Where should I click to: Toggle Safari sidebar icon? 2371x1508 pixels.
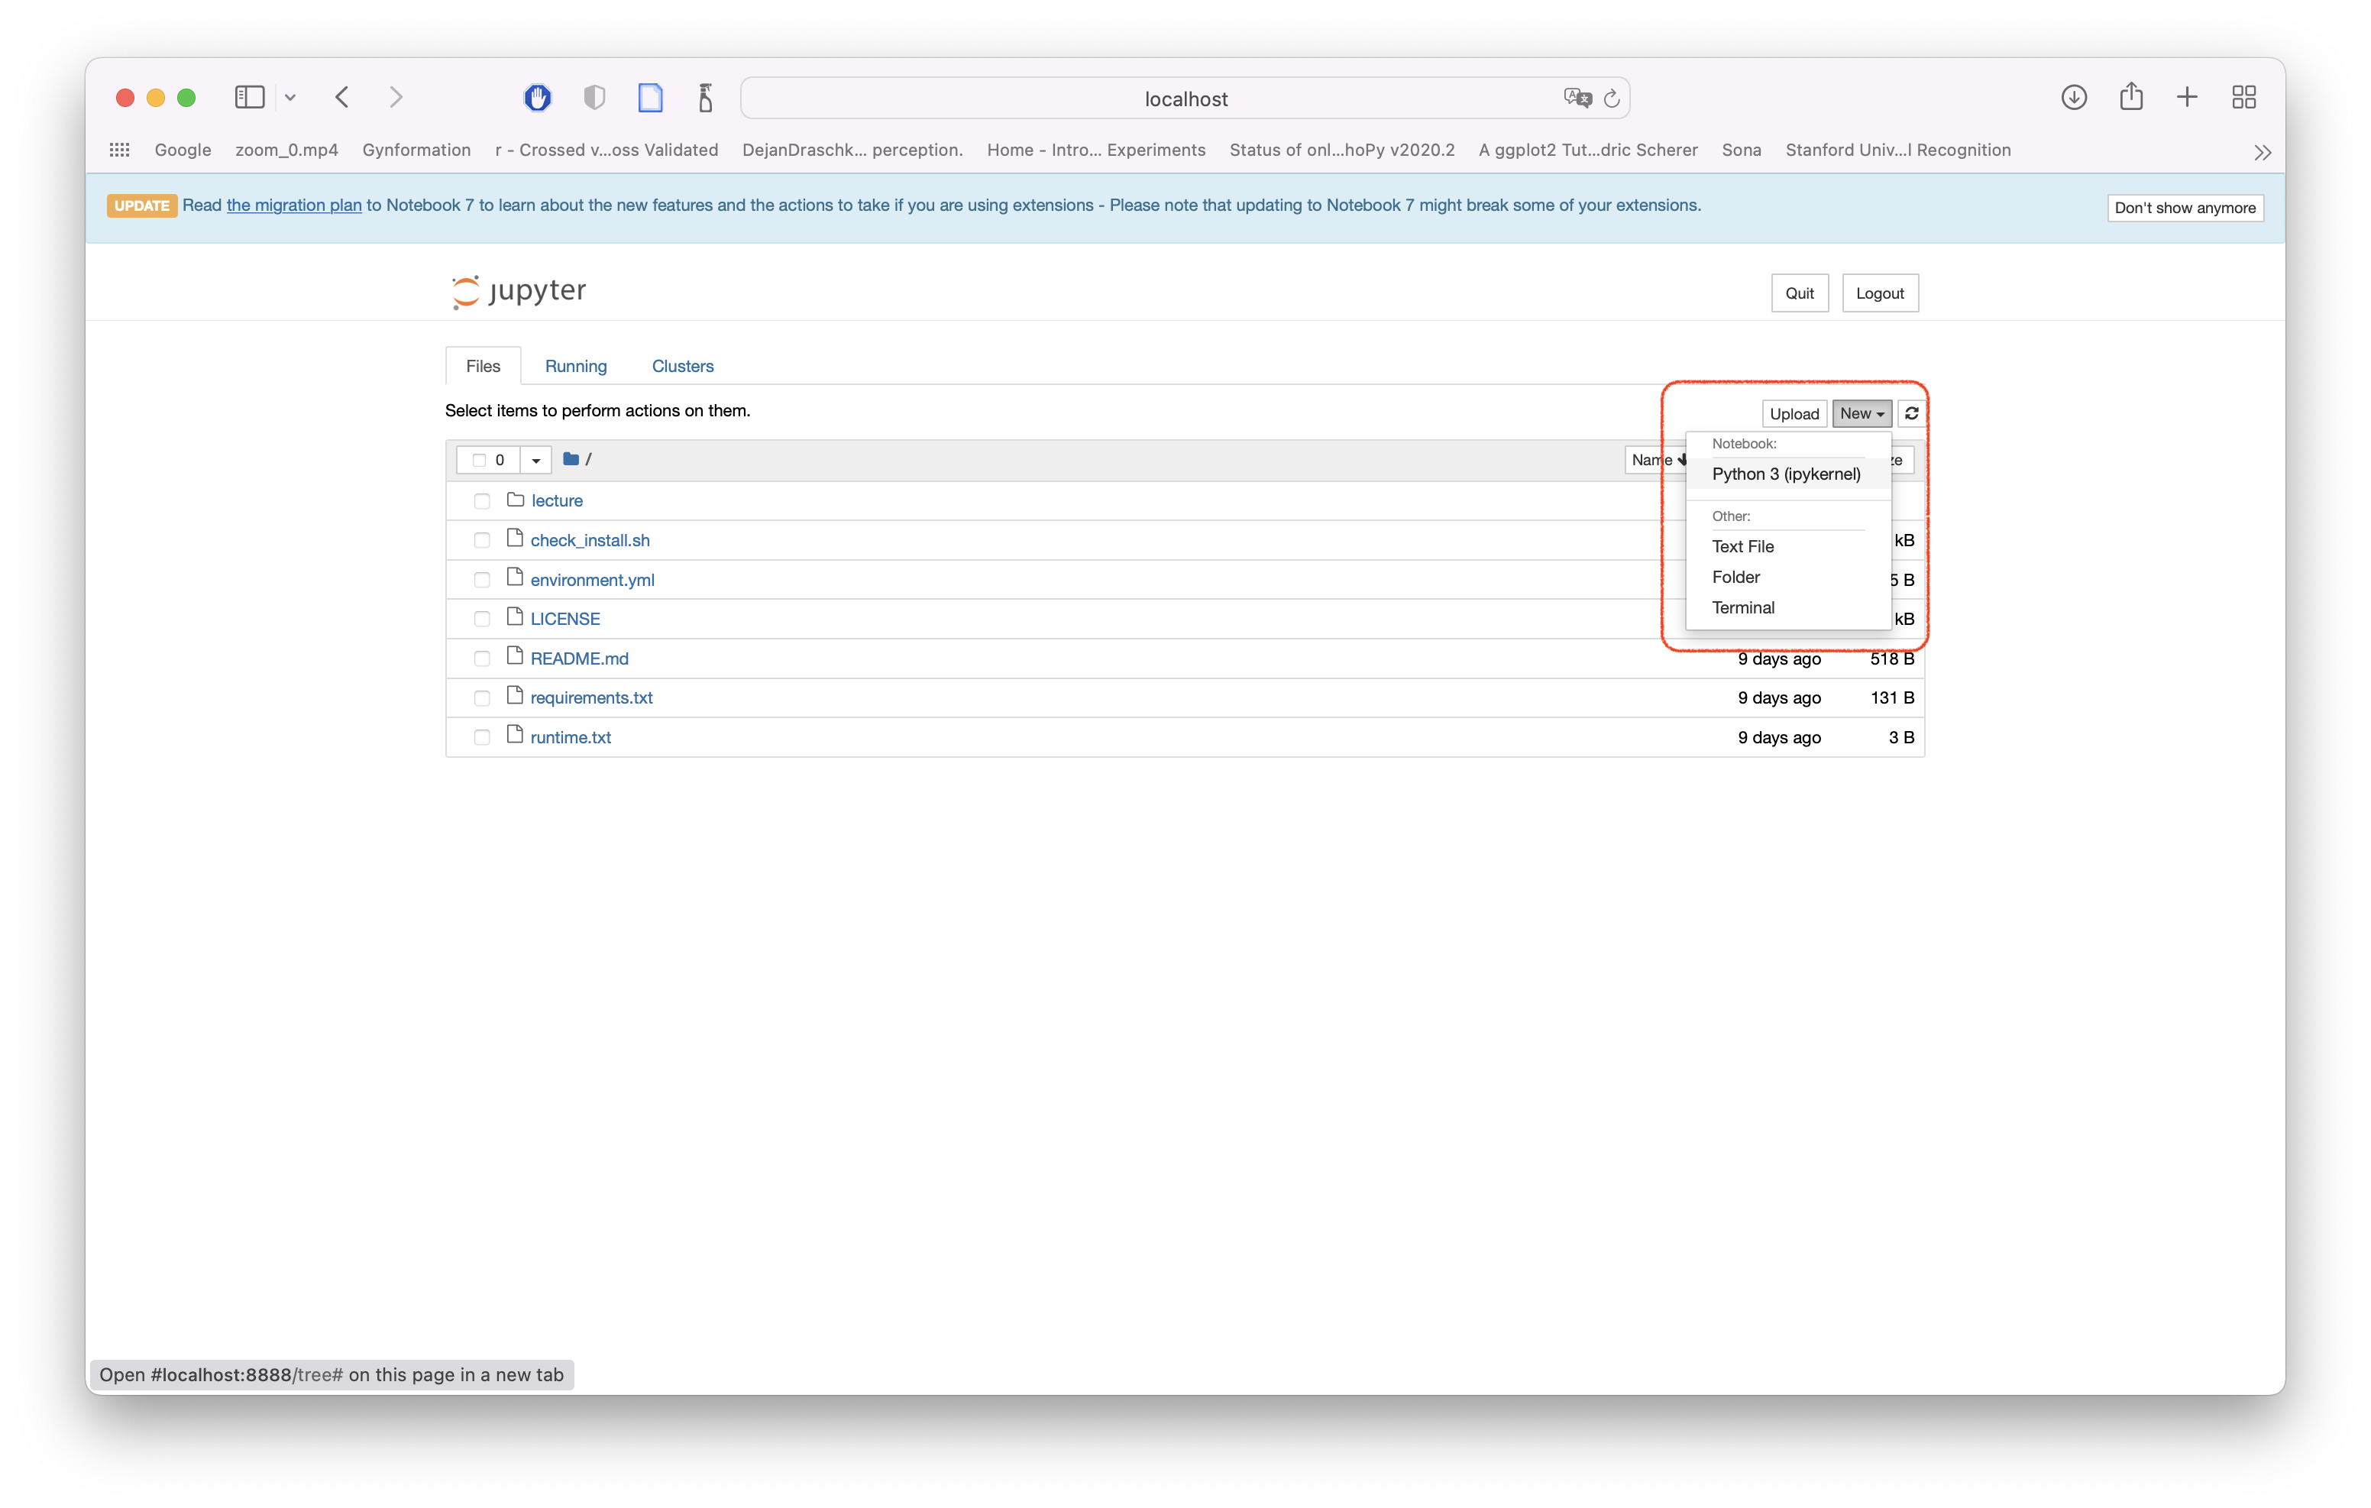point(250,98)
